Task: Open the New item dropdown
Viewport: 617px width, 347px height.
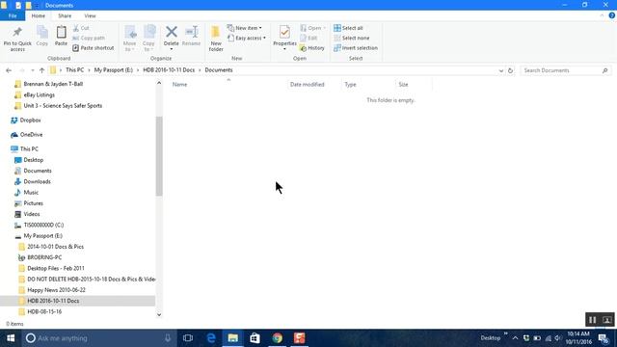Action: [x=244, y=28]
